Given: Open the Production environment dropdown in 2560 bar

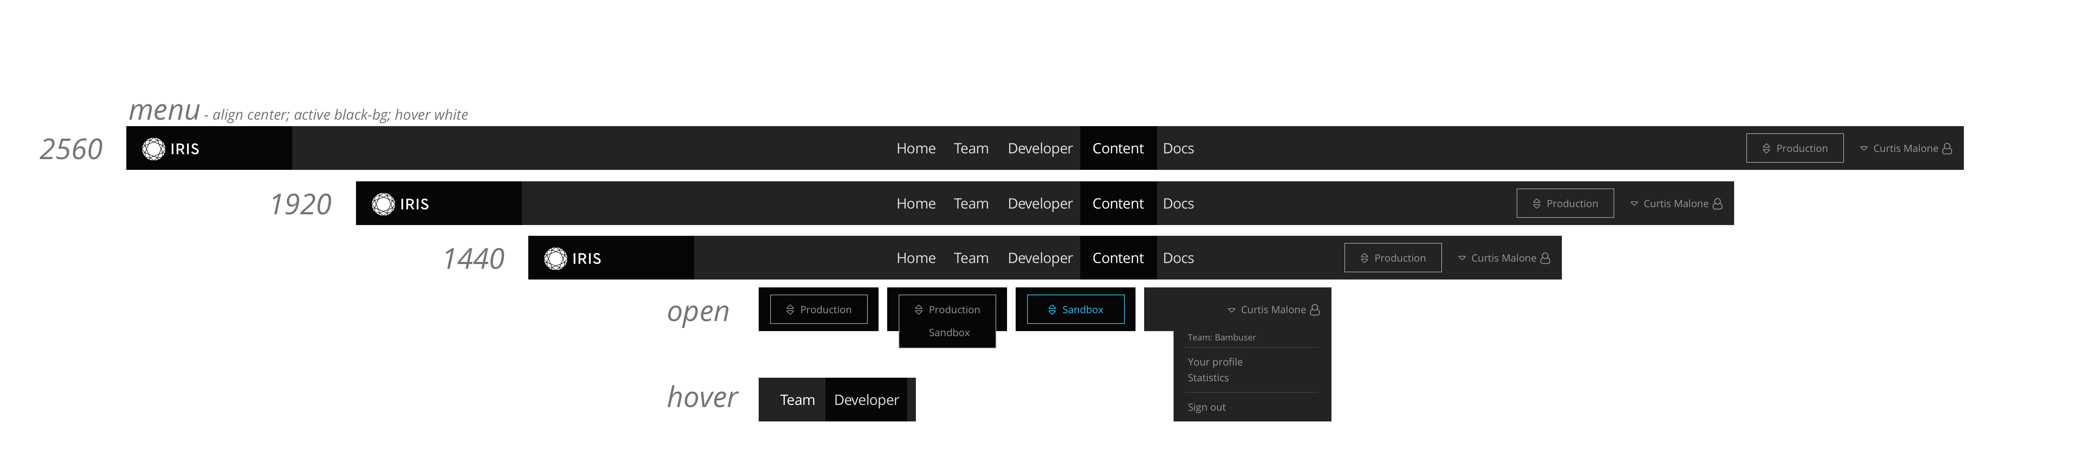Looking at the screenshot, I should (1794, 148).
